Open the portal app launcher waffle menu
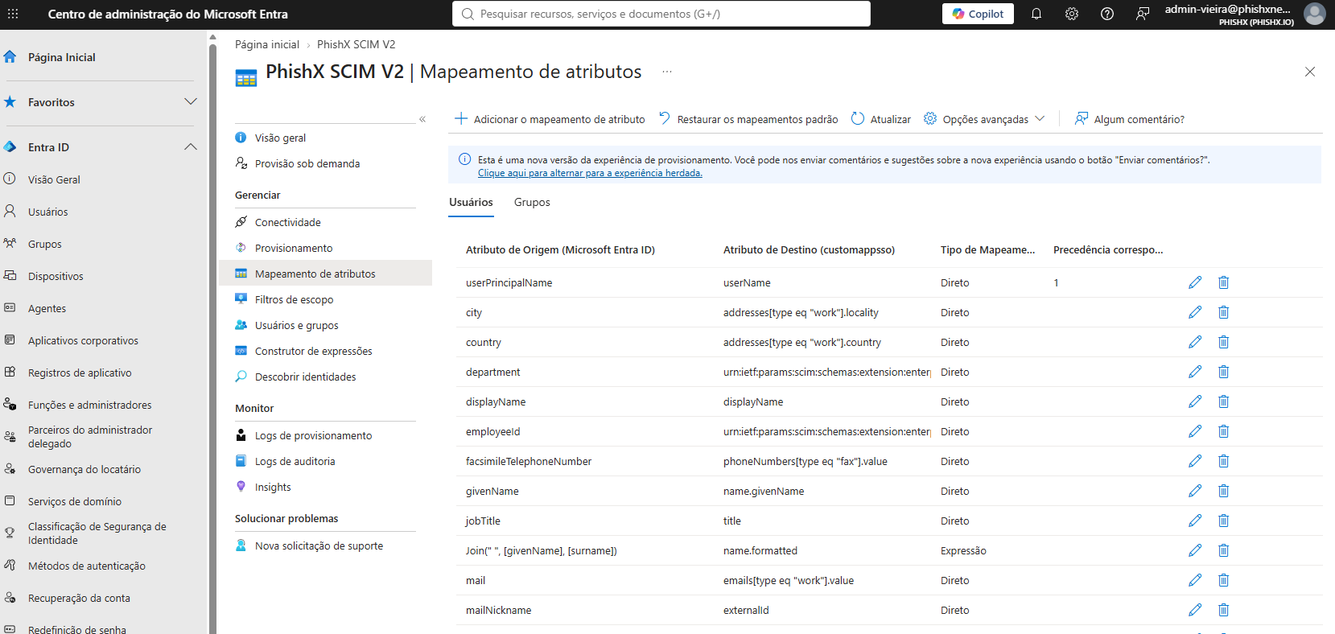Viewport: 1335px width, 634px height. tap(13, 14)
